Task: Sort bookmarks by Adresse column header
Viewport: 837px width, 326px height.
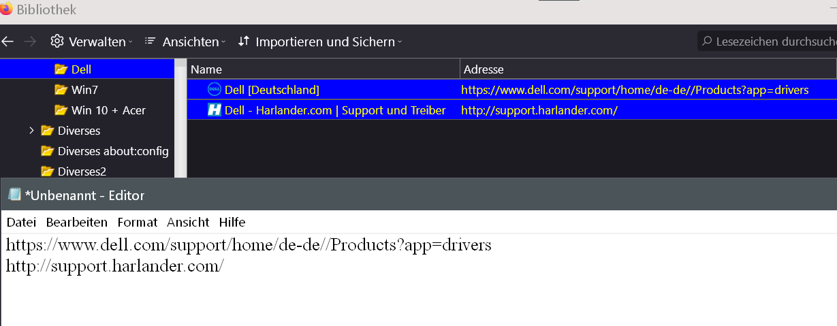Action: point(647,69)
